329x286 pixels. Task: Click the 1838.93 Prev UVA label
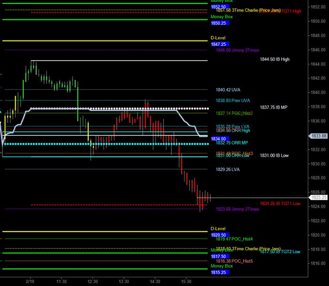233,101
